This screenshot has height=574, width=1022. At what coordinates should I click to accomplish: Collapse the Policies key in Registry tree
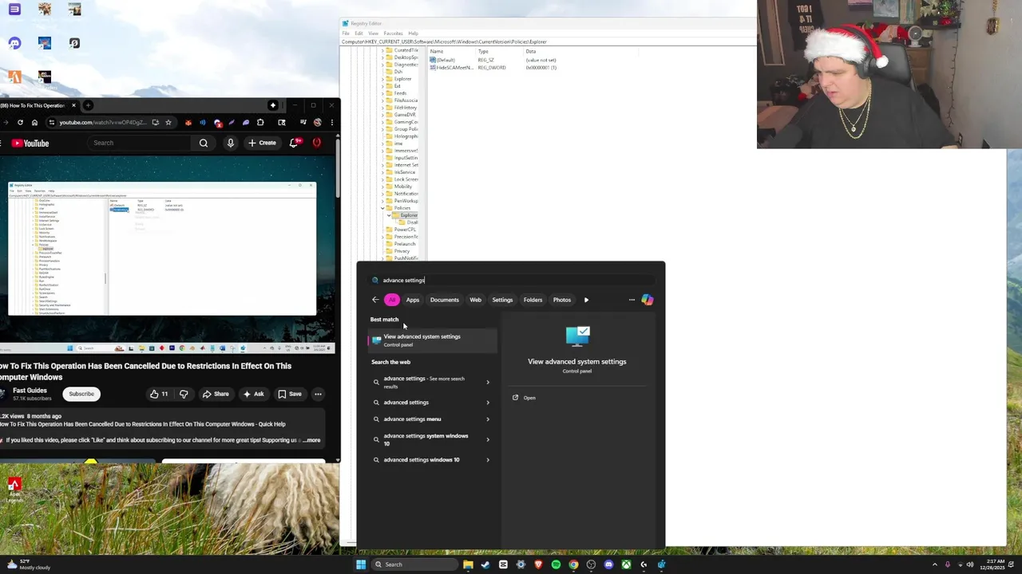(383, 208)
